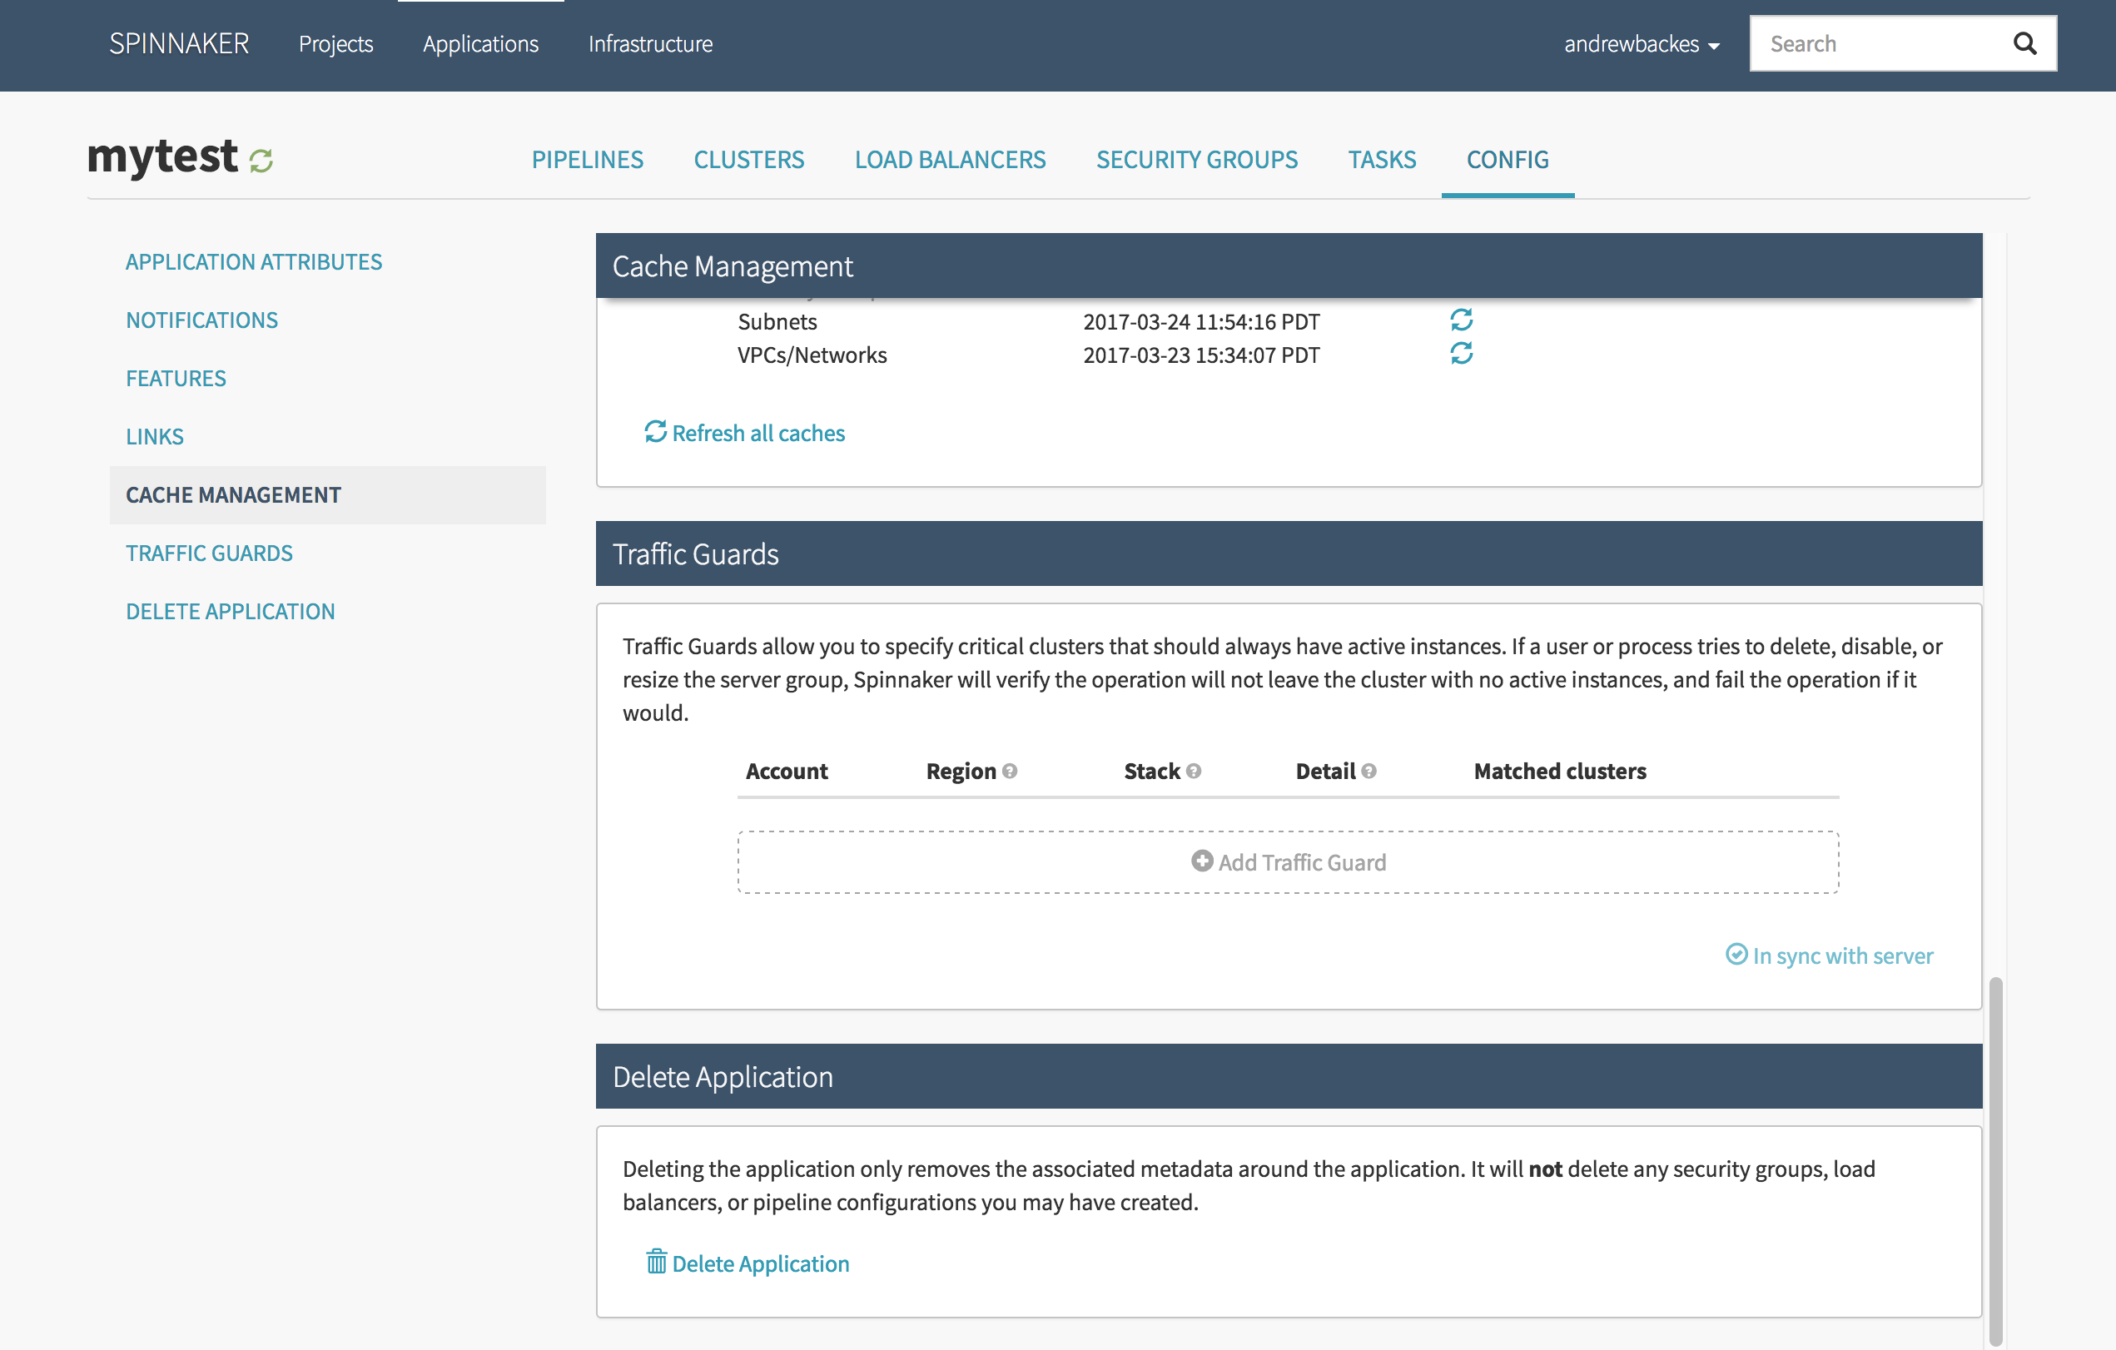The height and width of the screenshot is (1350, 2116).
Task: Click the mytest application refresh icon
Action: tap(261, 161)
